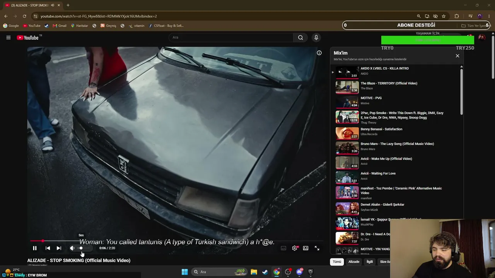Viewport: 495px width, 278px height.
Task: Open The Blaze - TERRITORY video
Action: pos(347,86)
